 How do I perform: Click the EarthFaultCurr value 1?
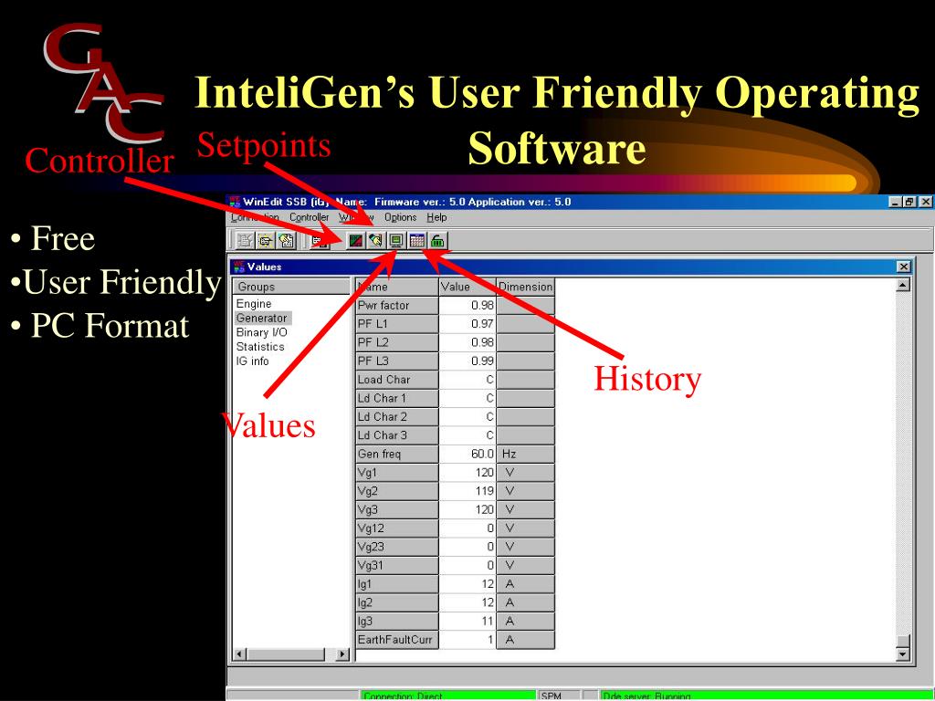coord(467,640)
